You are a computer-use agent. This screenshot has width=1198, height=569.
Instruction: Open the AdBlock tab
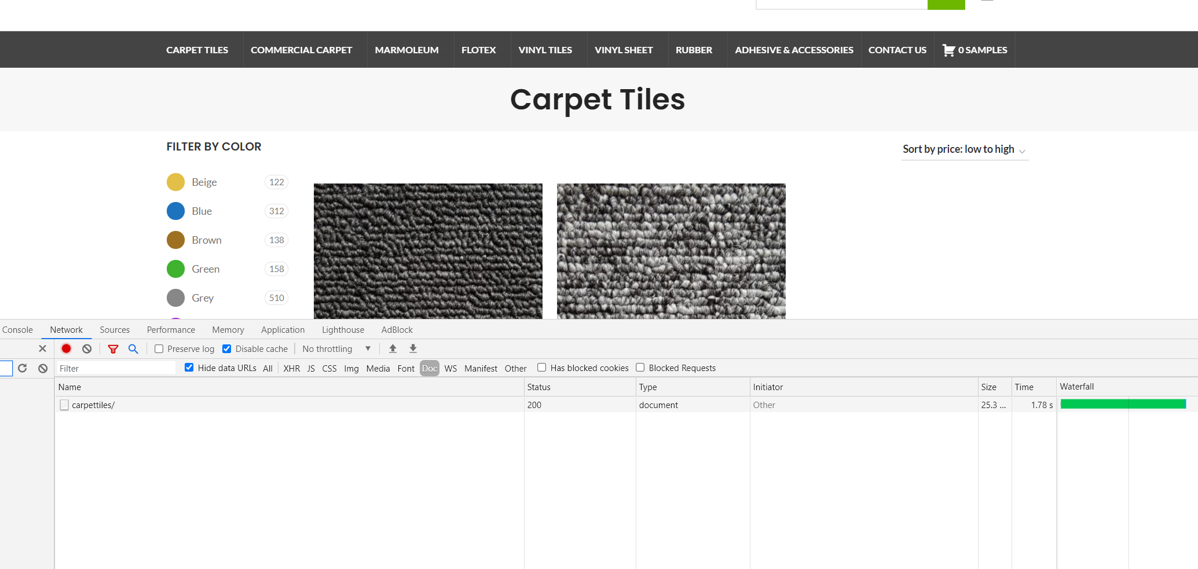(x=397, y=329)
